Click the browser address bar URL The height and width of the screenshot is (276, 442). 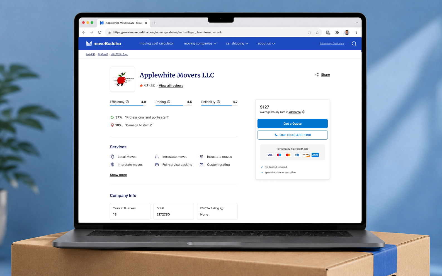coord(168,32)
